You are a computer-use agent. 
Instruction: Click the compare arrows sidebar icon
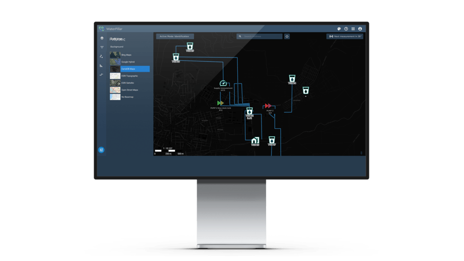101,75
